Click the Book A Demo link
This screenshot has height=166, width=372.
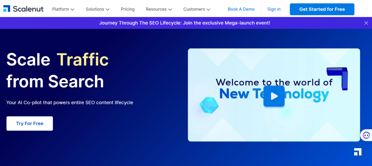[241, 9]
